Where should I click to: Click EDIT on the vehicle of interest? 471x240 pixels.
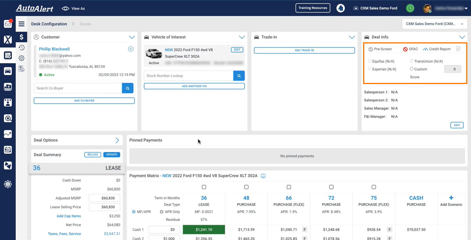point(237,50)
